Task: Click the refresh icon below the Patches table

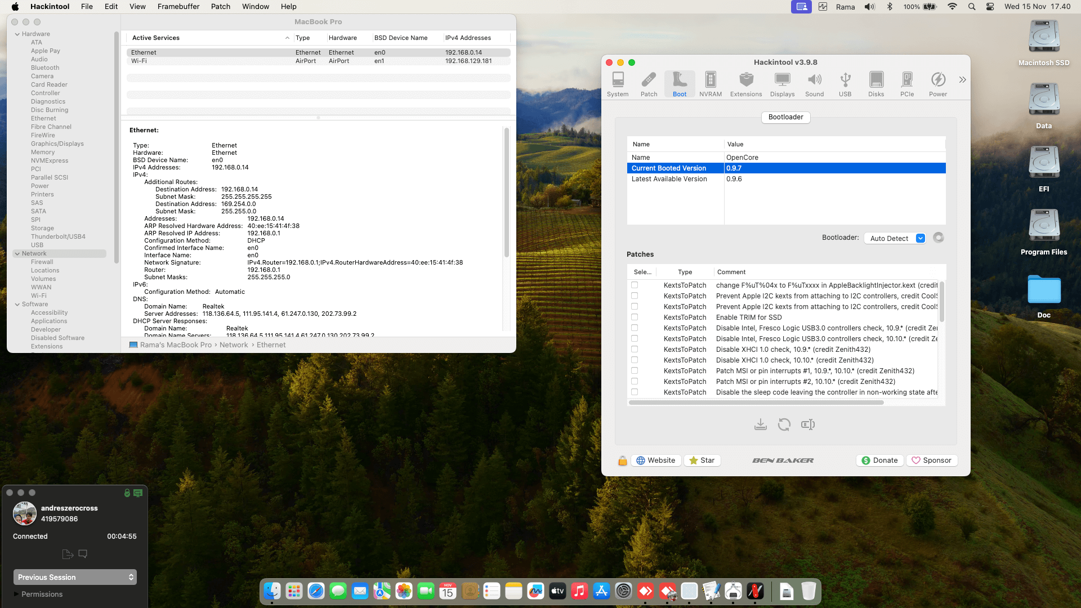Action: (x=784, y=424)
